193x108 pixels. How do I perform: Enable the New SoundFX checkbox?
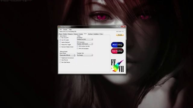60,38
